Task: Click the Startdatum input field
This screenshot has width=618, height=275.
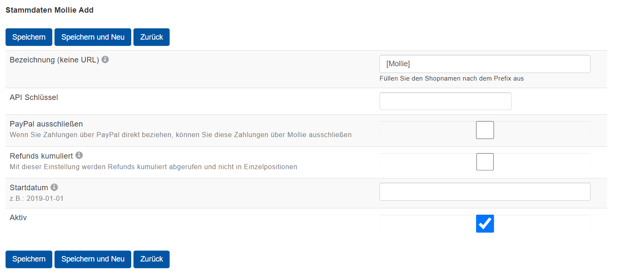Action: tap(485, 192)
